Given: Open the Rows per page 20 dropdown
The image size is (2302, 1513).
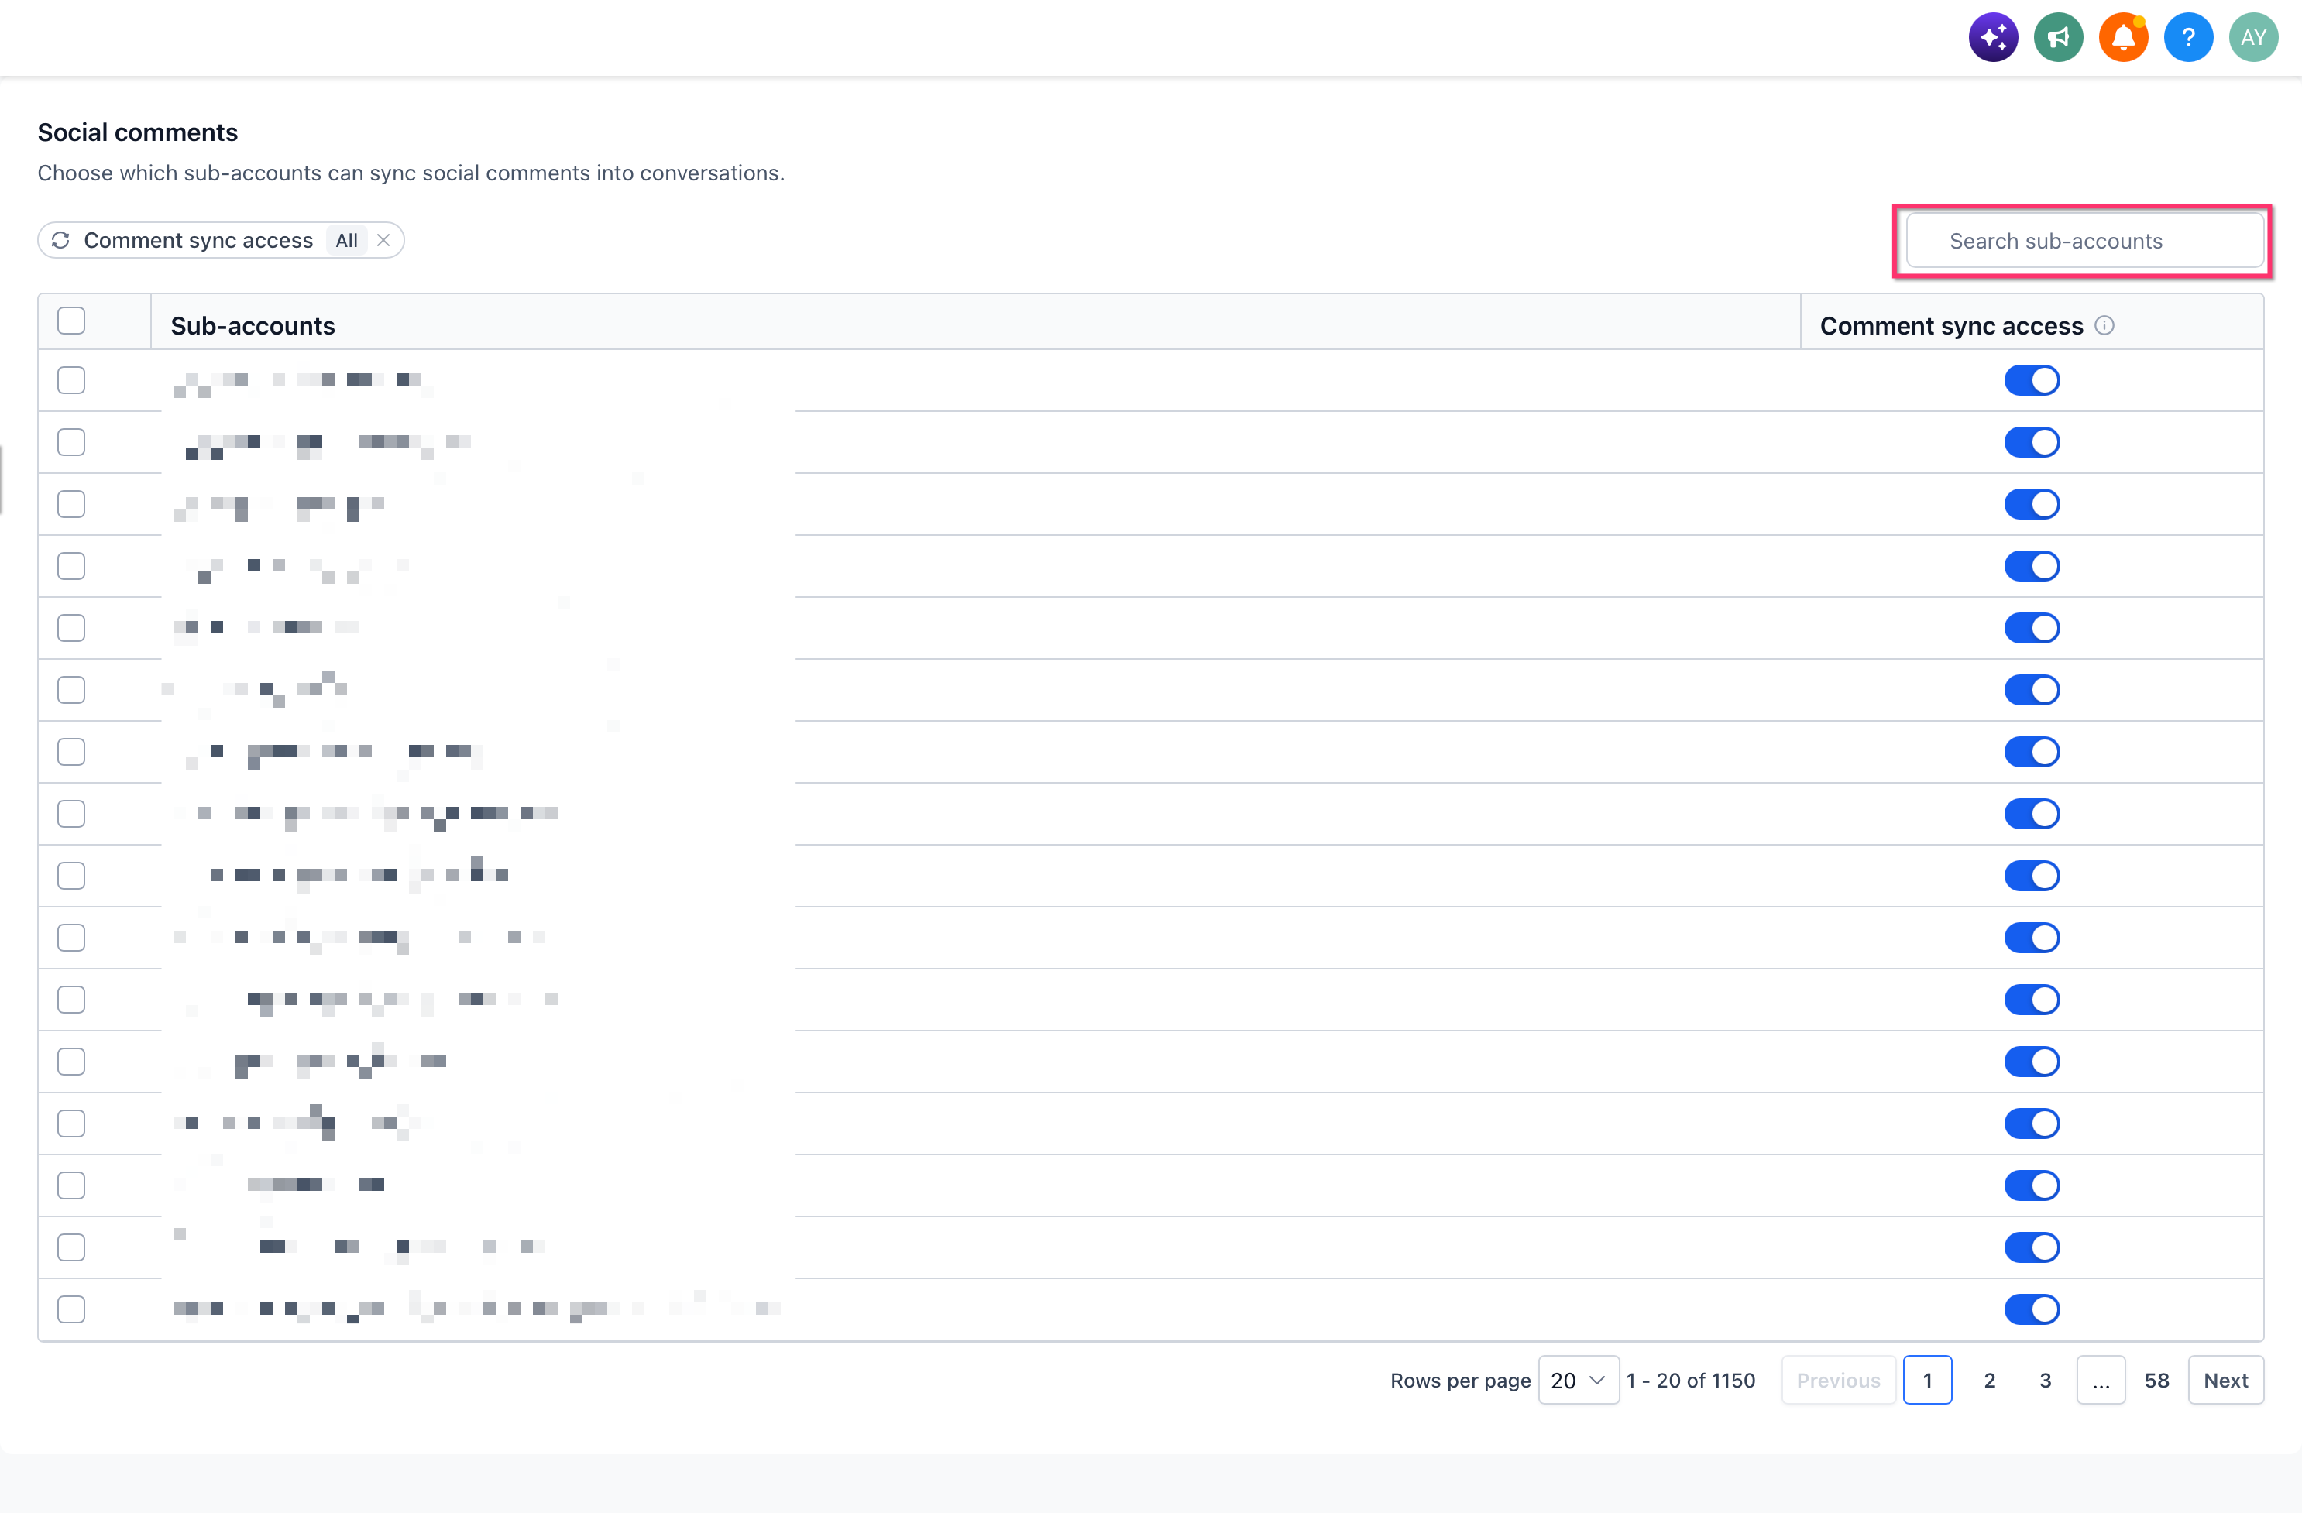Looking at the screenshot, I should (1578, 1381).
